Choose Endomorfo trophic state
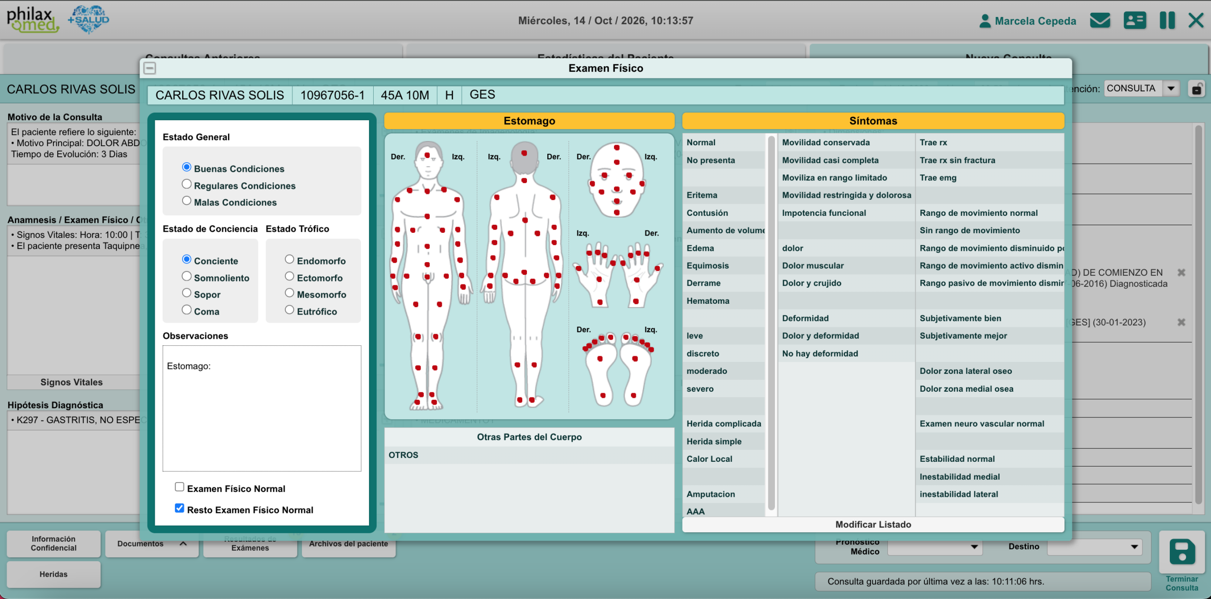The height and width of the screenshot is (599, 1211). [x=290, y=259]
